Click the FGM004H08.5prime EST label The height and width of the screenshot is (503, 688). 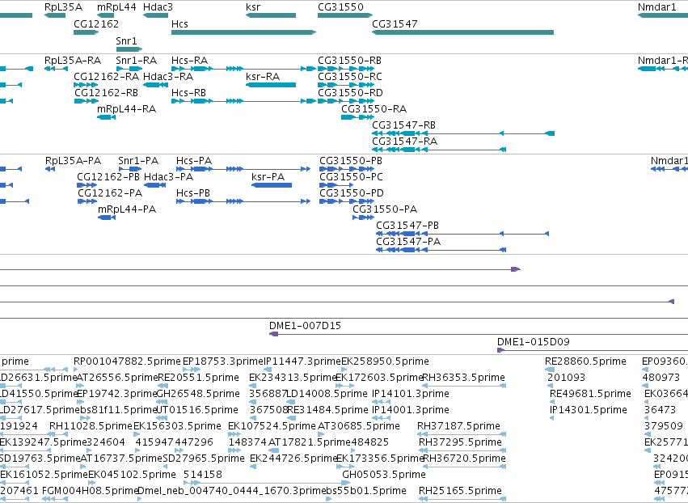coord(91,491)
